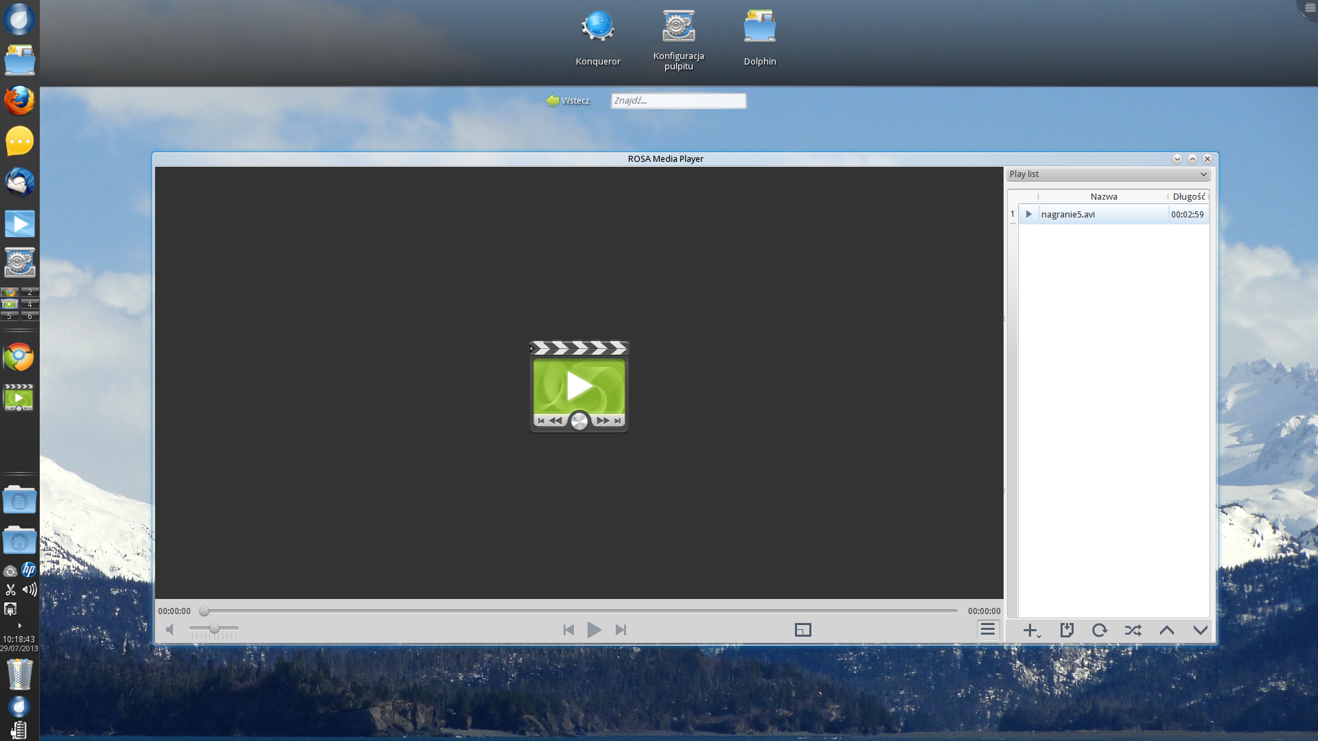
Task: Toggle fullscreen mode with the screen icon
Action: (802, 630)
